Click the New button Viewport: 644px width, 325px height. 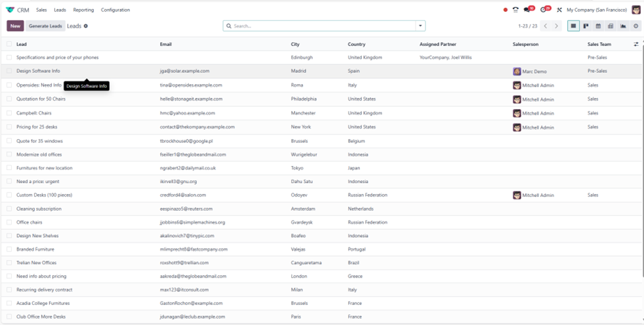[15, 26]
